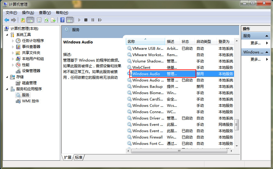Sort by the 状态 column header
The width and height of the screenshot is (273, 169).
187,42
